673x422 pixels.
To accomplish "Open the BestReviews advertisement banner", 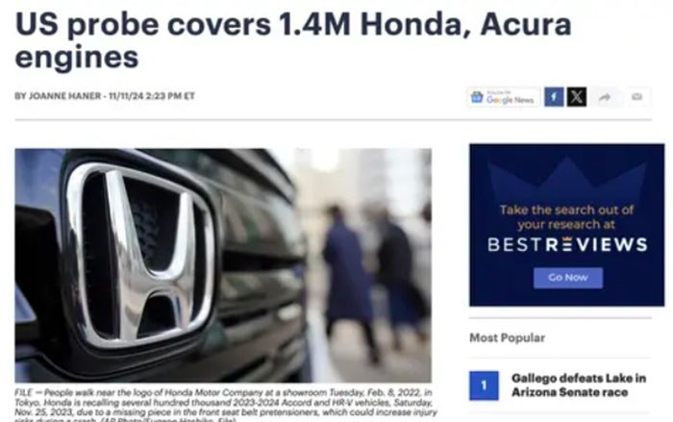I will coord(566,225).
